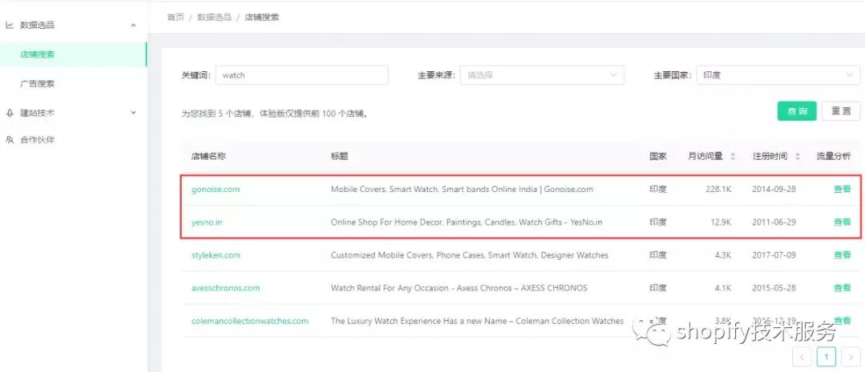The image size is (865, 372).
Task: Click 查看 for gonoise.com traffic analysis
Action: point(842,189)
